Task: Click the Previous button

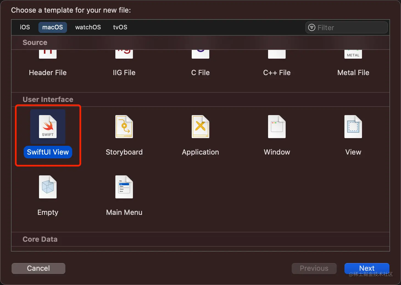Action: 314,268
